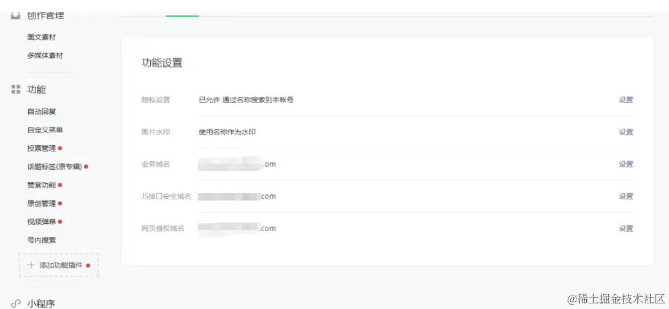Click the 添加功能插件 button
Image resolution: width=669 pixels, height=309 pixels.
click(x=59, y=265)
